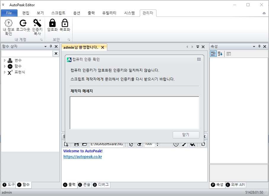The image size is (269, 196).
Task: Click the 복호화 open lock icon
Action: (65, 23)
